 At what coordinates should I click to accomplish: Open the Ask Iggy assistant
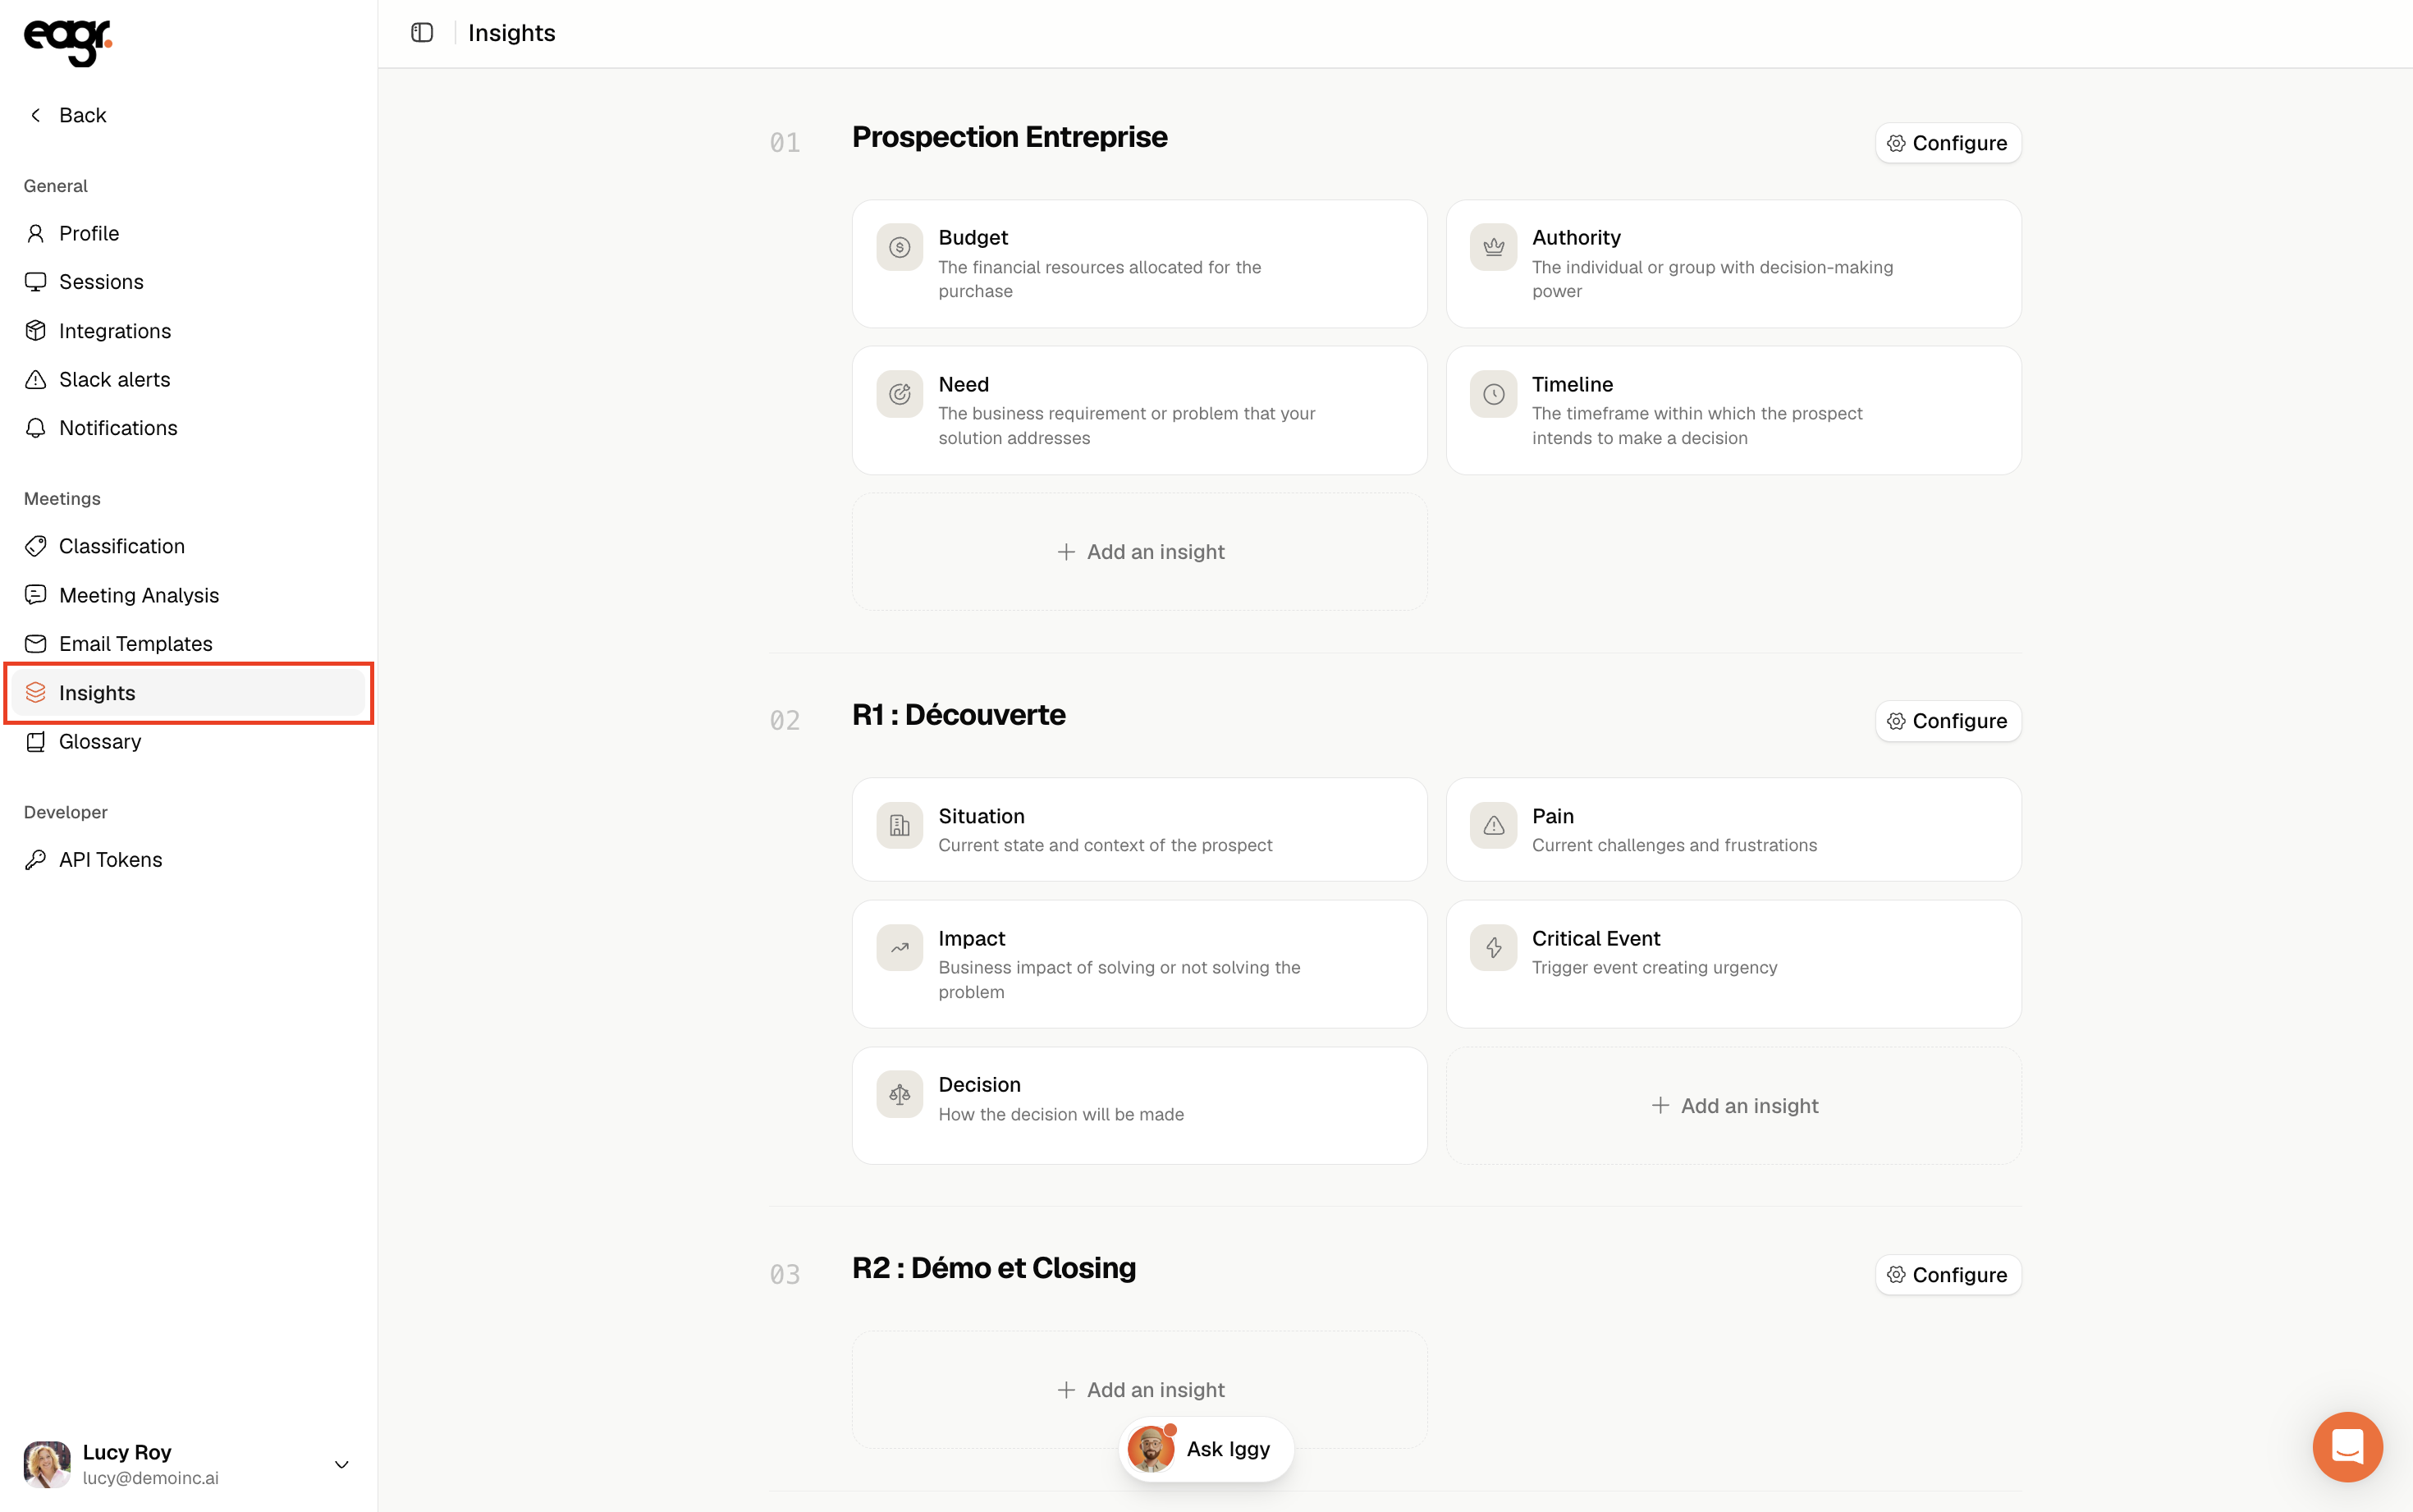(x=1206, y=1449)
